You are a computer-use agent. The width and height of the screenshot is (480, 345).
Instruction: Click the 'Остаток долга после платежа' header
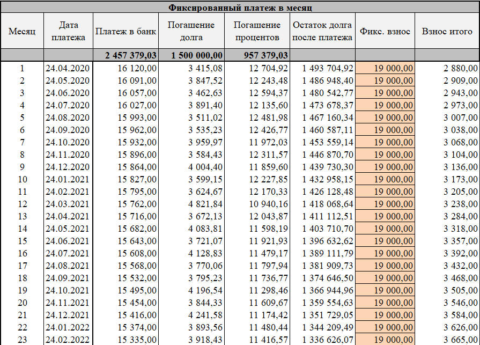[x=322, y=31]
